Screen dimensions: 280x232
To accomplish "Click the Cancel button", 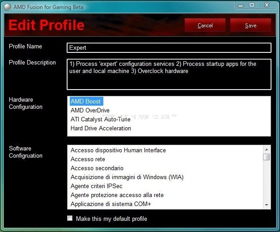I will (x=205, y=25).
